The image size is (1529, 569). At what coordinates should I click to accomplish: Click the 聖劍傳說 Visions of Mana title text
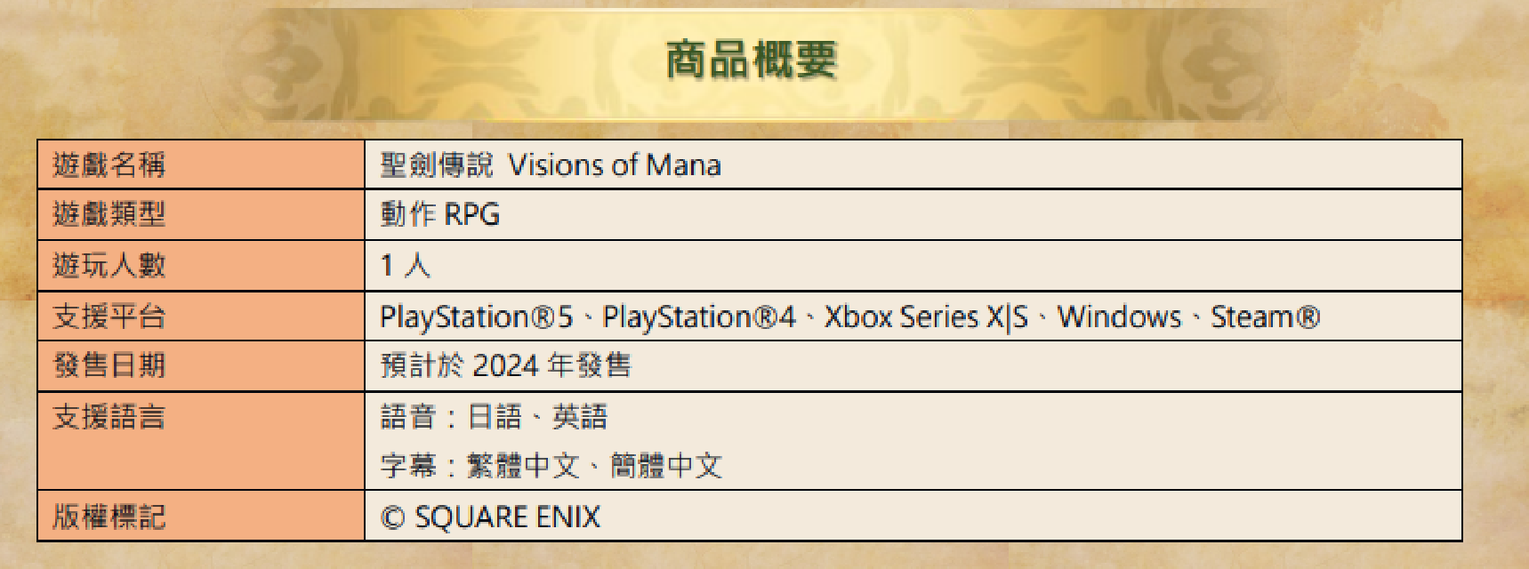pos(551,164)
